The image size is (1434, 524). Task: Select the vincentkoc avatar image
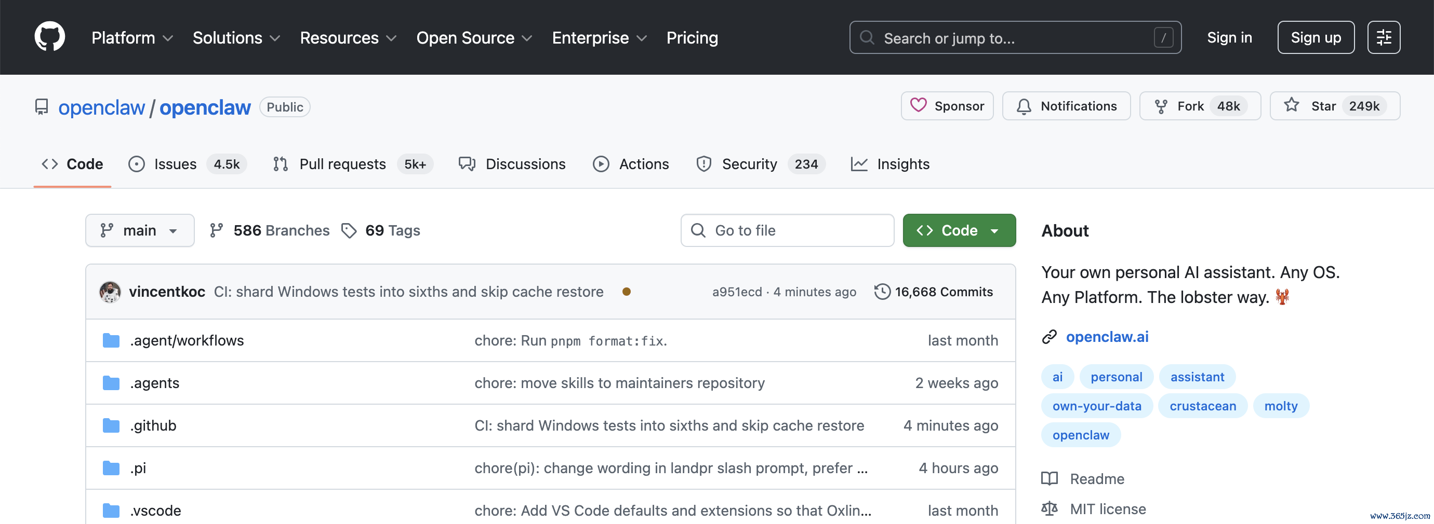pyautogui.click(x=110, y=292)
